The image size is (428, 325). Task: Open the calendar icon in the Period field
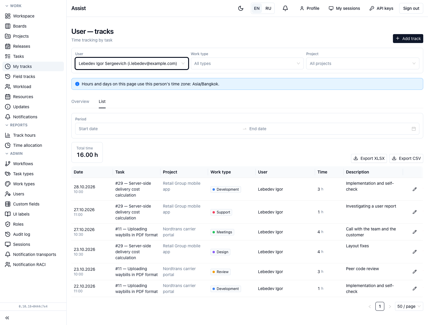413,129
